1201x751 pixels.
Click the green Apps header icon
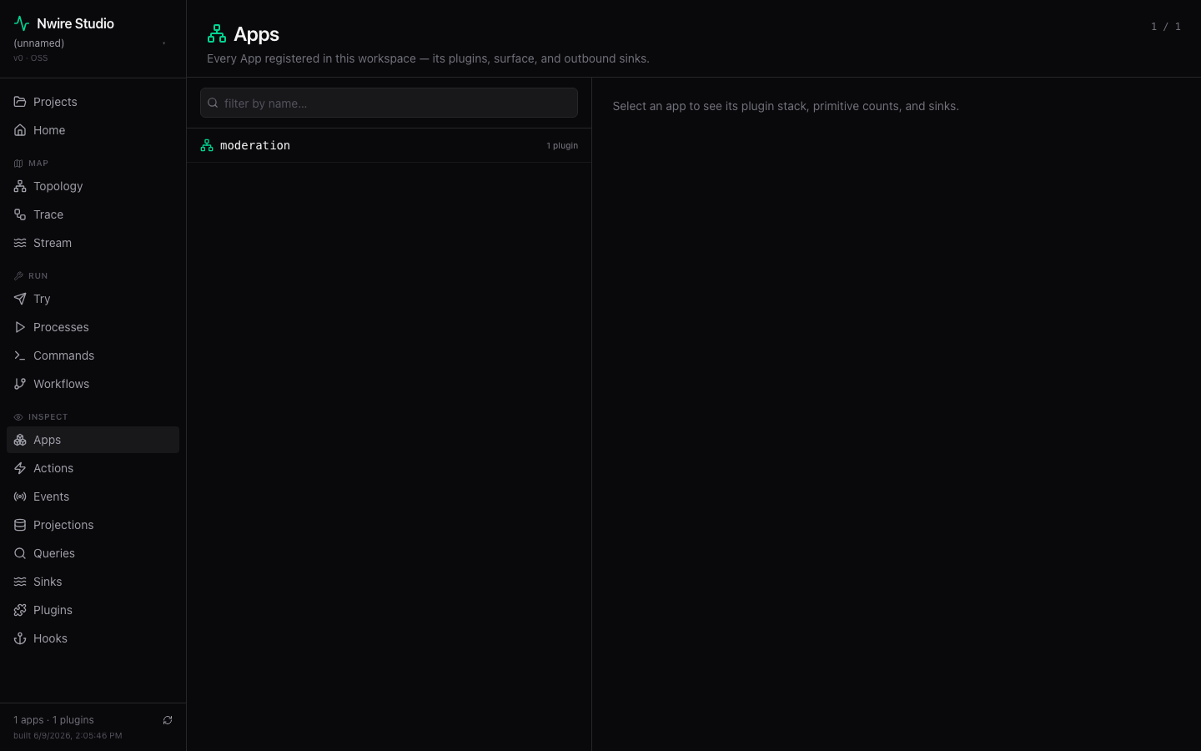[217, 33]
